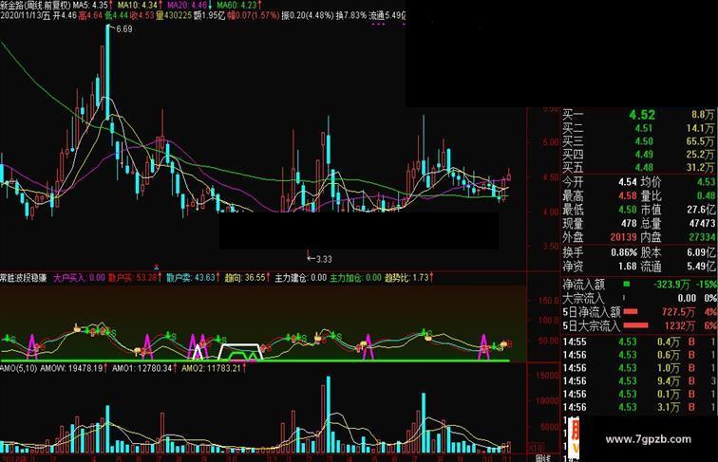Click the 趋向: 36.55 indicator label
This screenshot has width=718, height=462.
[247, 278]
